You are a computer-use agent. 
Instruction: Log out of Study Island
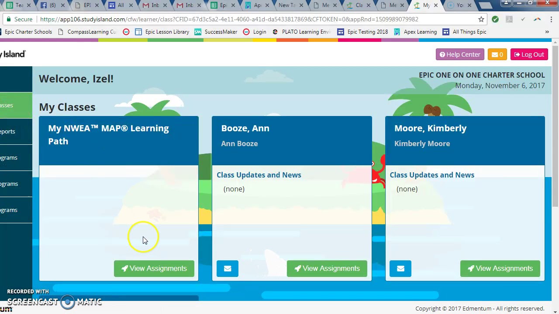529,55
